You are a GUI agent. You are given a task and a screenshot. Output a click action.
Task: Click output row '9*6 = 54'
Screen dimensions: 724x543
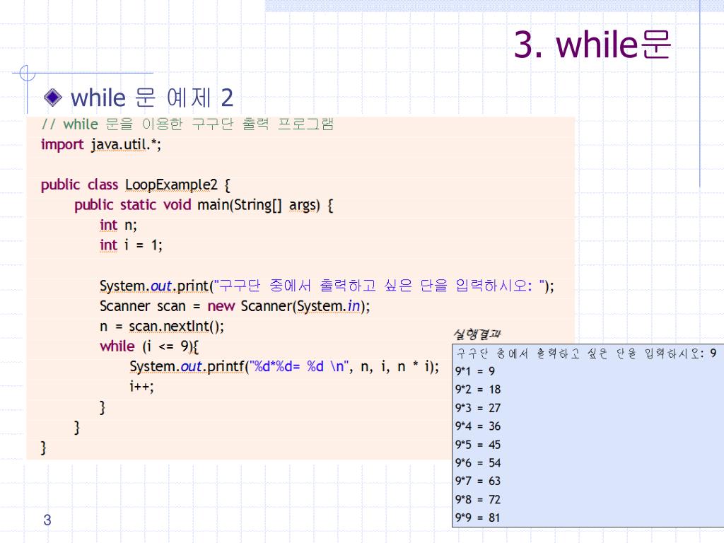[477, 462]
